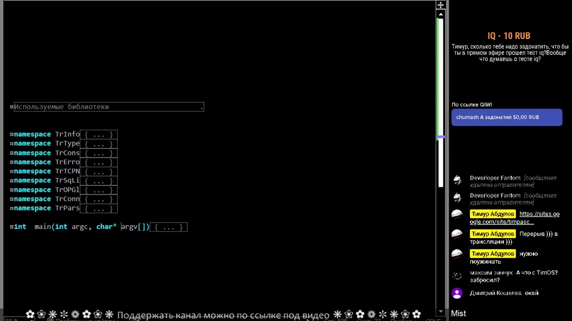The width and height of the screenshot is (572, 321).
Task: Click the collapsed { ... } box after TrPars
Action: click(99, 208)
